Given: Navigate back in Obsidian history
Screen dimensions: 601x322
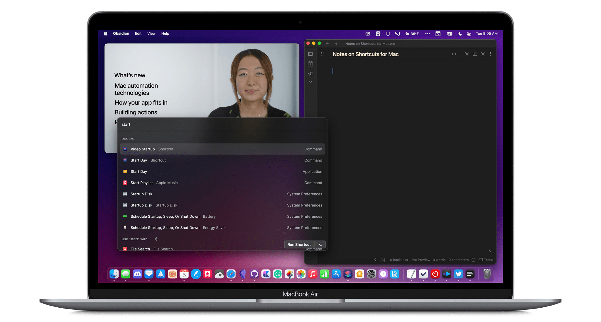Looking at the screenshot, I should point(327,44).
